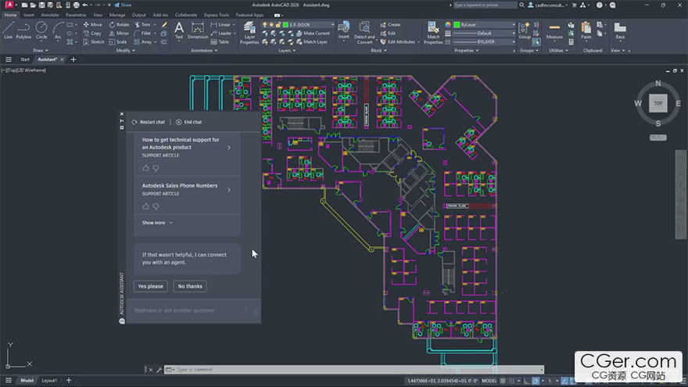Open the Text annotation tool

point(179,30)
